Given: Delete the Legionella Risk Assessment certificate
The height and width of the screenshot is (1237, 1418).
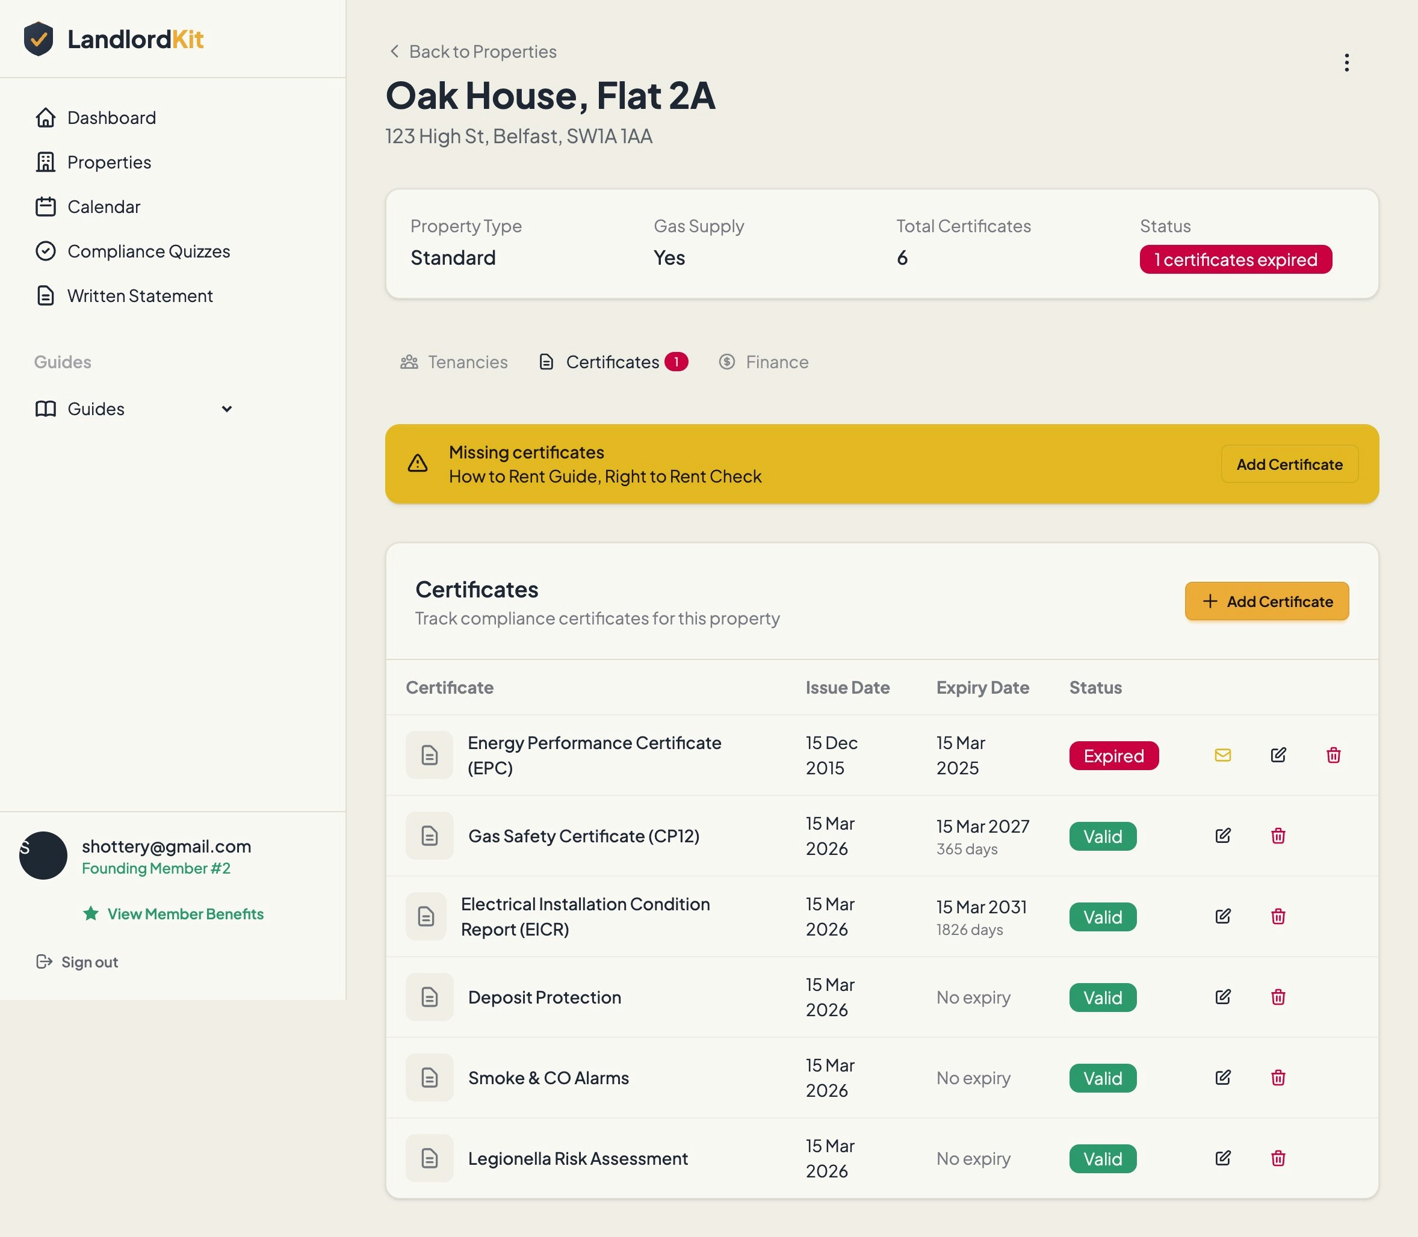Looking at the screenshot, I should point(1278,1158).
